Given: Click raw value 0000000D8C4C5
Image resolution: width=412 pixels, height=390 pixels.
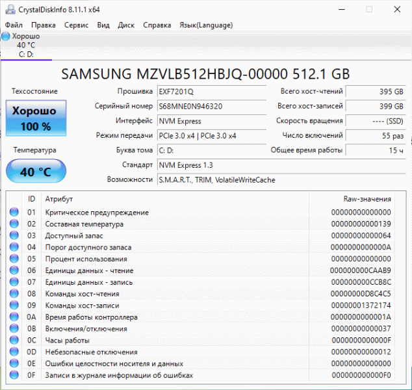Looking at the screenshot, I should [x=361, y=294].
